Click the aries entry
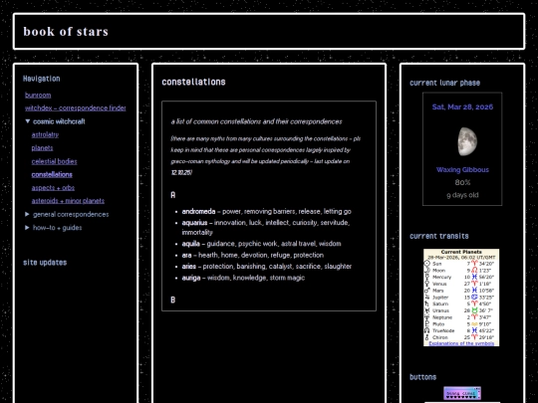The height and width of the screenshot is (403, 538). click(267, 267)
